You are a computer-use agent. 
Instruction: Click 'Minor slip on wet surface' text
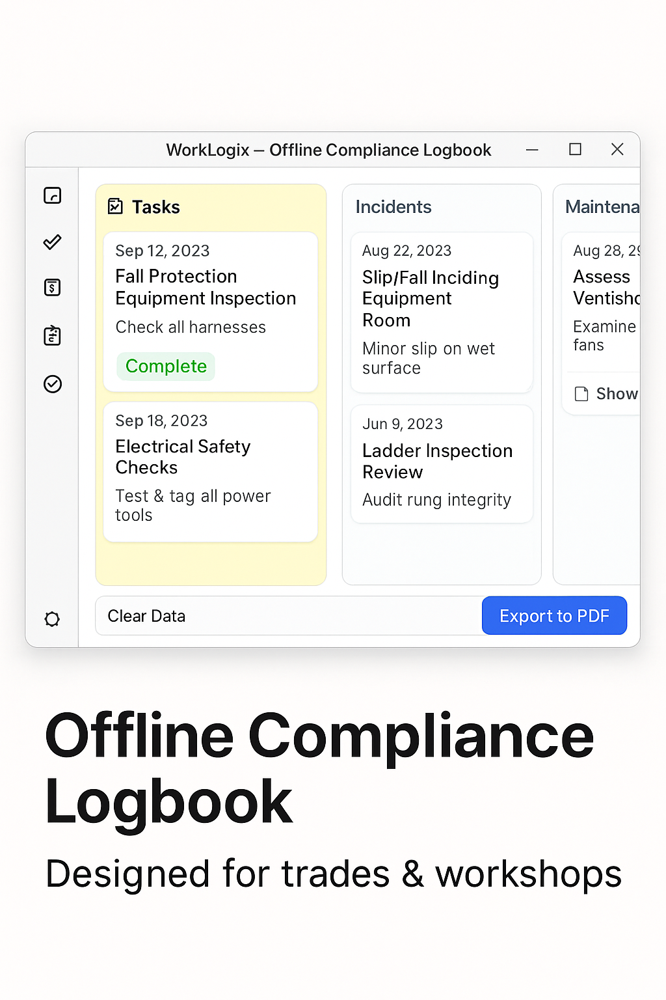[x=429, y=358]
